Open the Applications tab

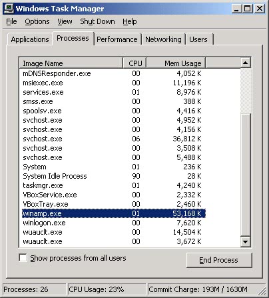(x=30, y=39)
